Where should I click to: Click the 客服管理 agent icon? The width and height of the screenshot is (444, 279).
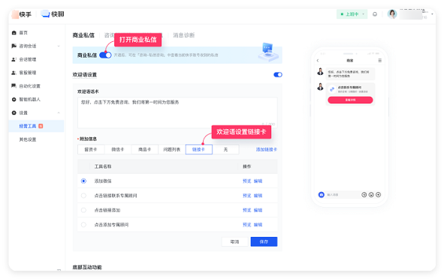(x=14, y=73)
